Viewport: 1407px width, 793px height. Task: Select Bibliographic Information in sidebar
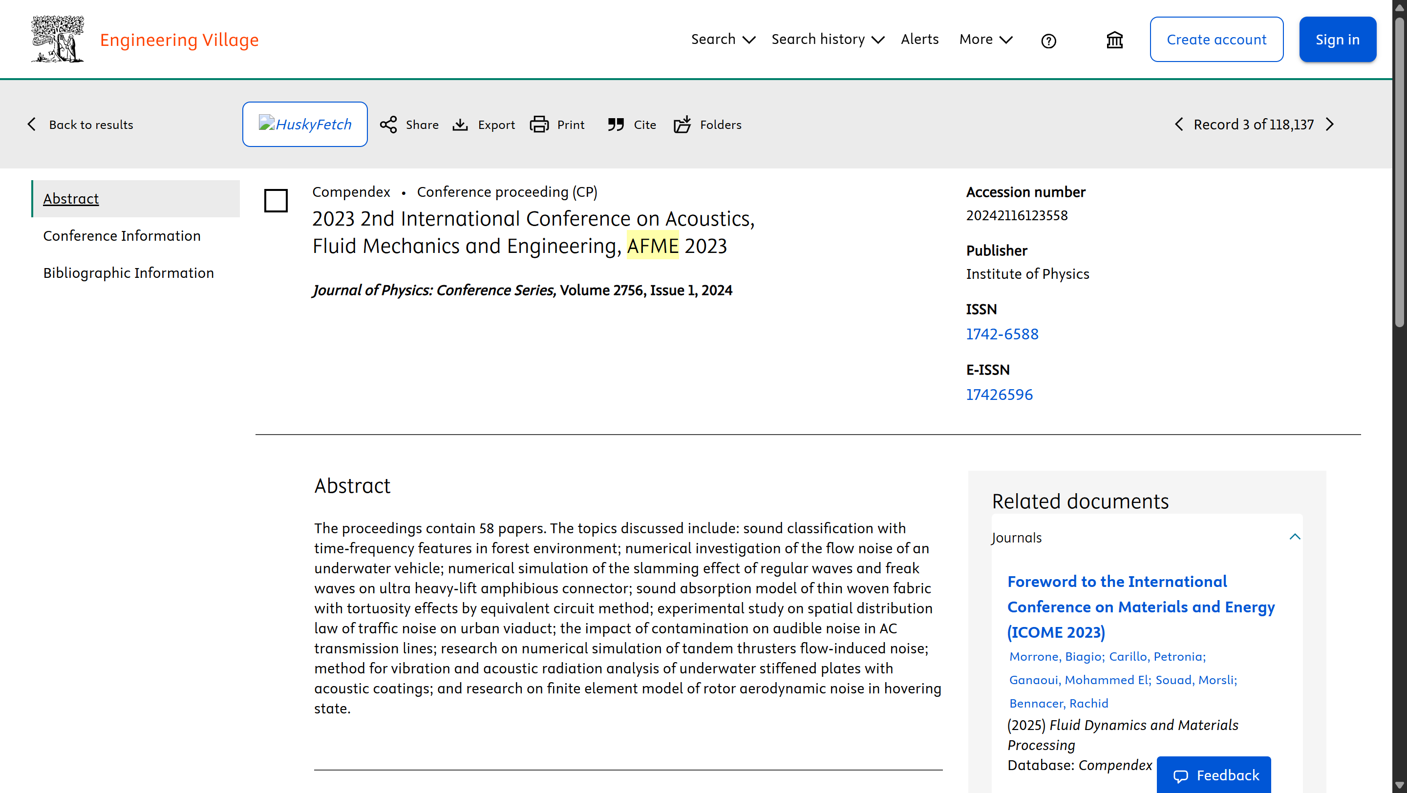128,273
